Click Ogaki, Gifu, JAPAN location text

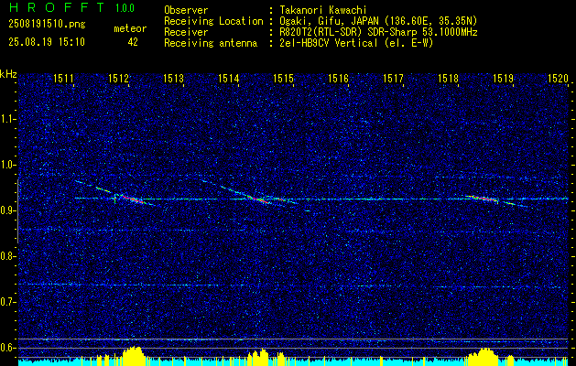pyautogui.click(x=378, y=21)
